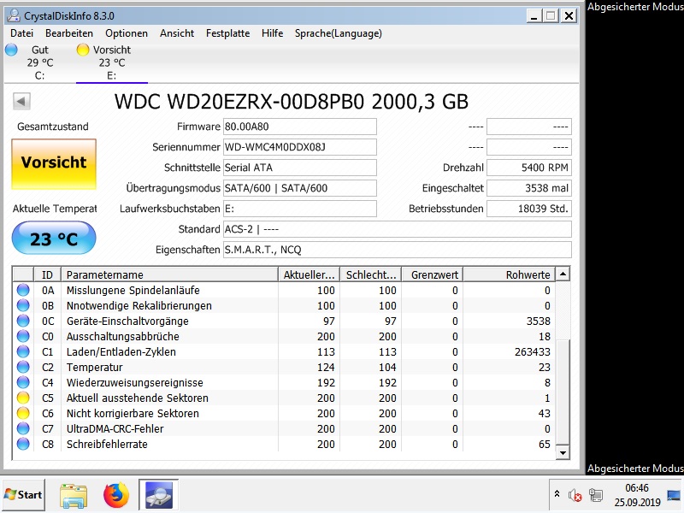Click status orb for Nnotwendige Rekalibrierungen row
Screen dimensions: 684x513
click(x=23, y=305)
